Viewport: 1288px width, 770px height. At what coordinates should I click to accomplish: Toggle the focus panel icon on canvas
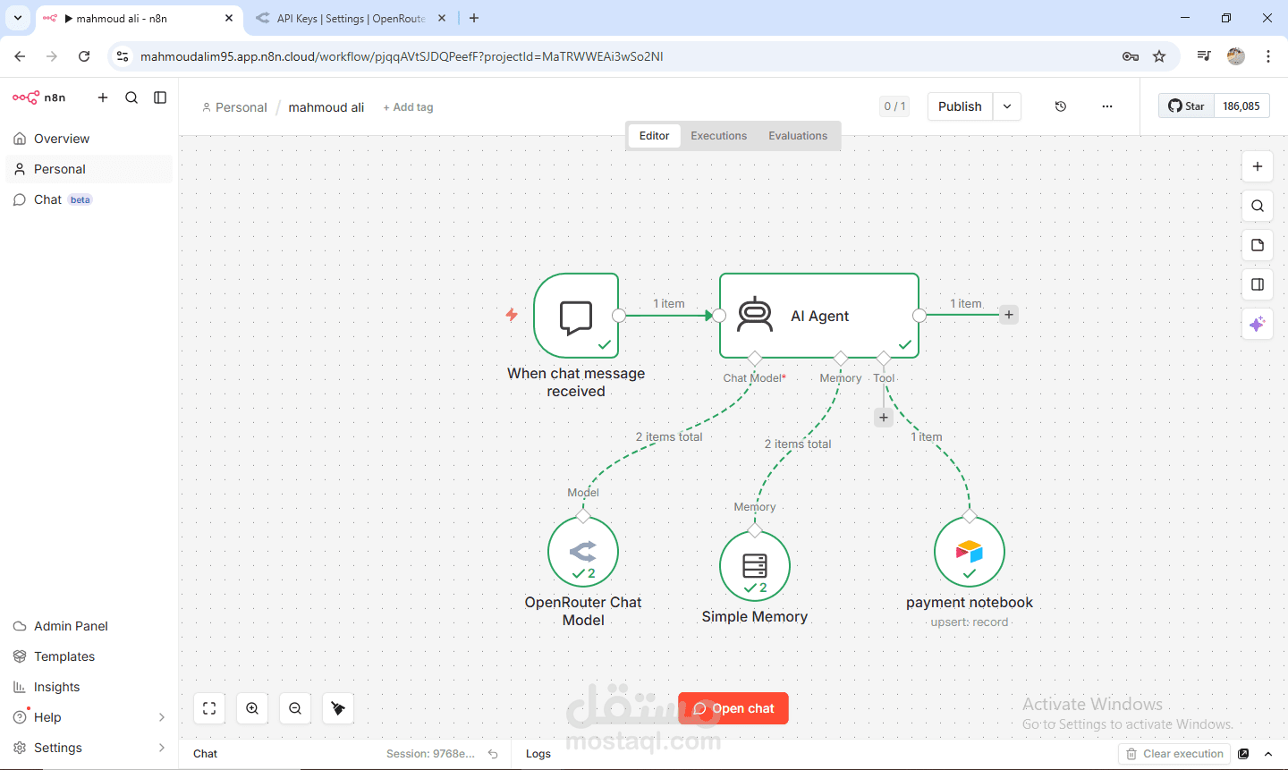[1258, 284]
